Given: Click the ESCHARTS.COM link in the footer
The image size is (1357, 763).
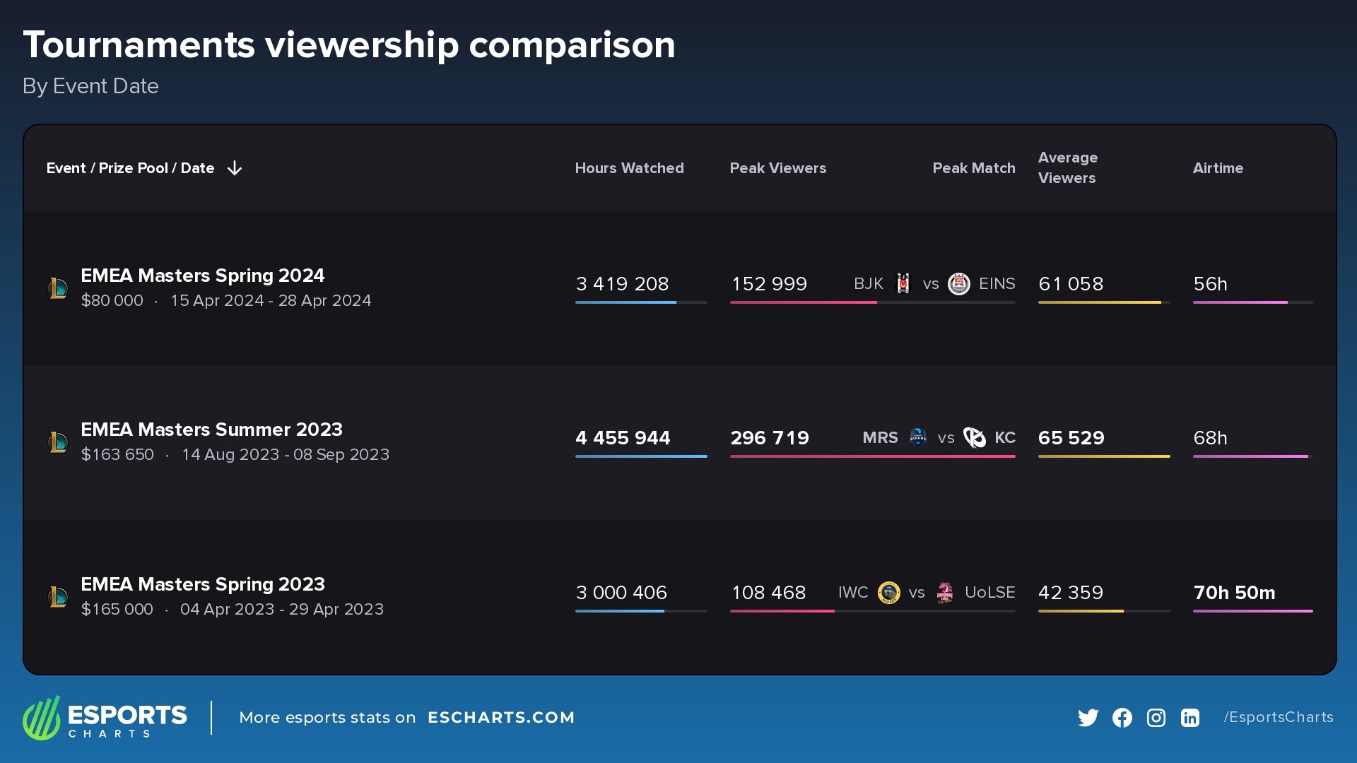Looking at the screenshot, I should coord(502,717).
